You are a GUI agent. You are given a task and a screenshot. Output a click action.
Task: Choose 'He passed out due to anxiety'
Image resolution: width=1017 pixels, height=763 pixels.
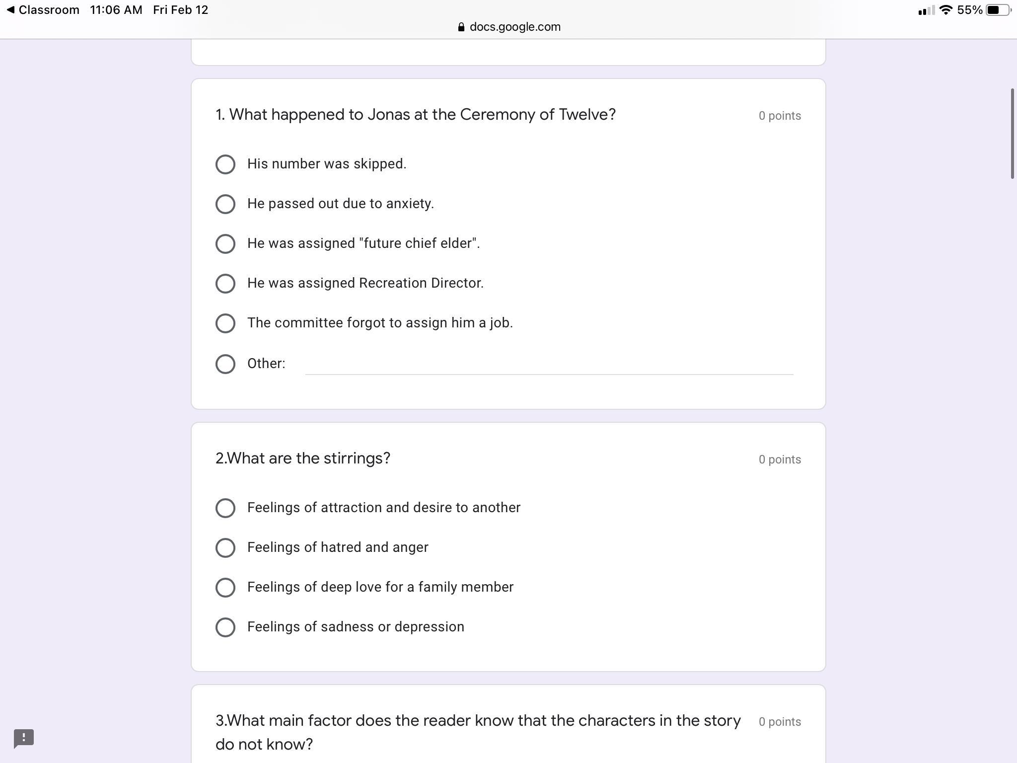[225, 204]
